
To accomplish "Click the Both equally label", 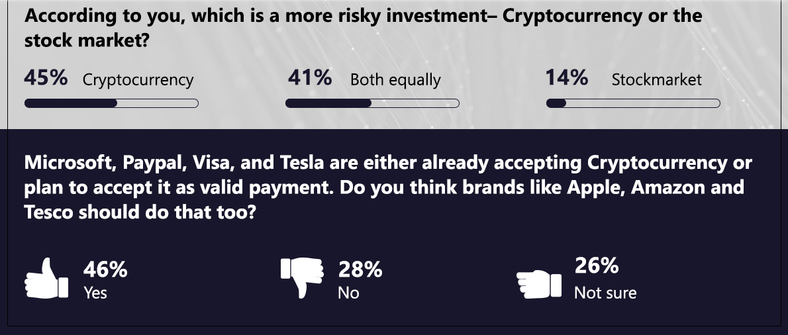I will point(395,80).
